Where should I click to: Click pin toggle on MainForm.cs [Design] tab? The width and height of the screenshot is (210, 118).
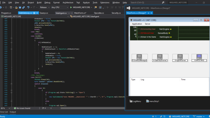(148, 13)
